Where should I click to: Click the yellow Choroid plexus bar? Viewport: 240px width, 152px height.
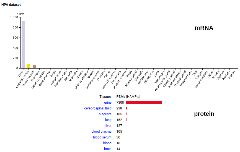(x=29, y=66)
